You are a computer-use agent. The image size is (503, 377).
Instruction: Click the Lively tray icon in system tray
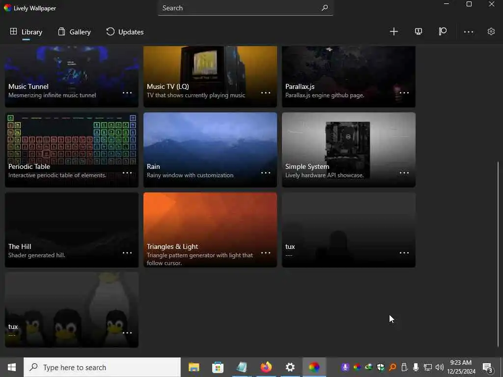pyautogui.click(x=357, y=367)
